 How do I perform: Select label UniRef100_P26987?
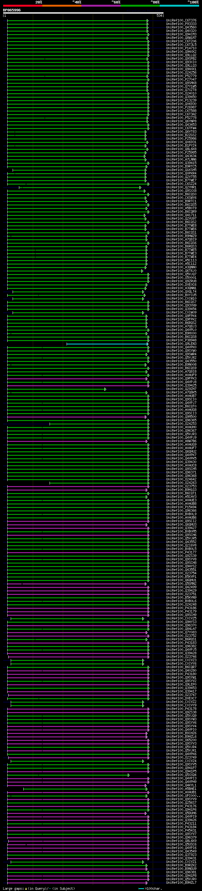pos(181,107)
